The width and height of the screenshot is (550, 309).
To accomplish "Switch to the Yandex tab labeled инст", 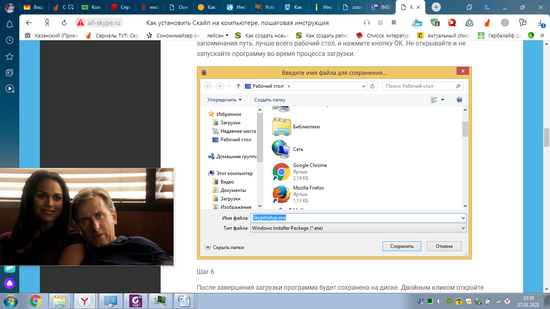I will [149, 7].
